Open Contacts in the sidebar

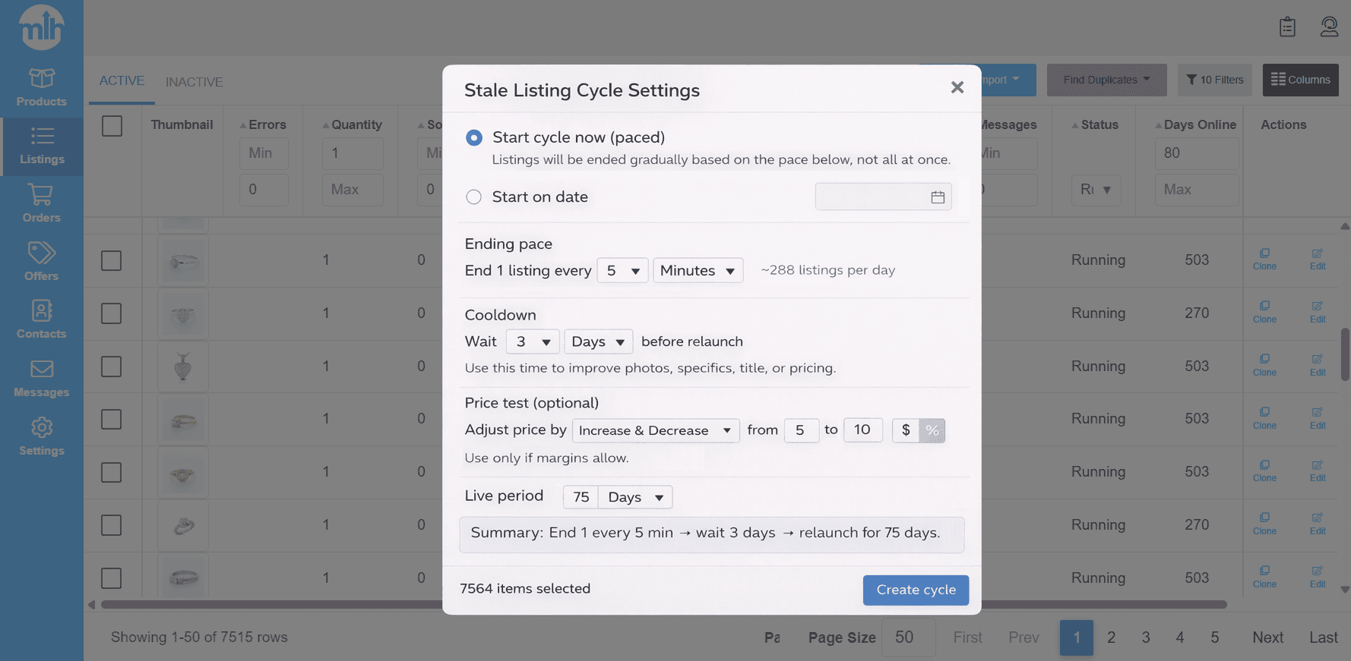(x=41, y=320)
